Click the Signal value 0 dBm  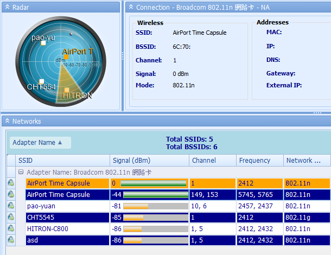181,74
